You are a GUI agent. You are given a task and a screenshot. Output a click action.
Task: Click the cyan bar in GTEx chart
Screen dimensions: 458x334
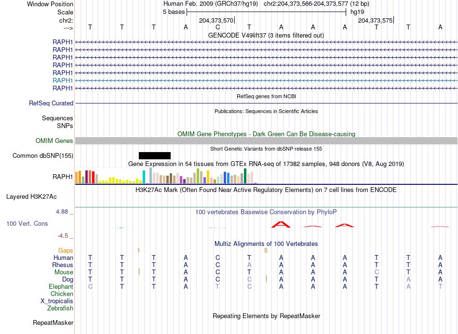[x=144, y=177]
